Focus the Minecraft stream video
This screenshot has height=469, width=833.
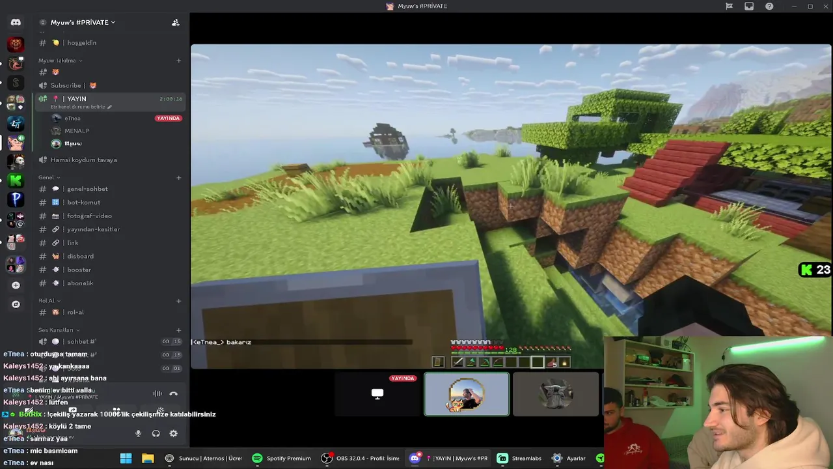(511, 206)
